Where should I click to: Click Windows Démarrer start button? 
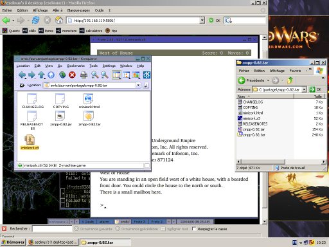[x=13, y=242]
